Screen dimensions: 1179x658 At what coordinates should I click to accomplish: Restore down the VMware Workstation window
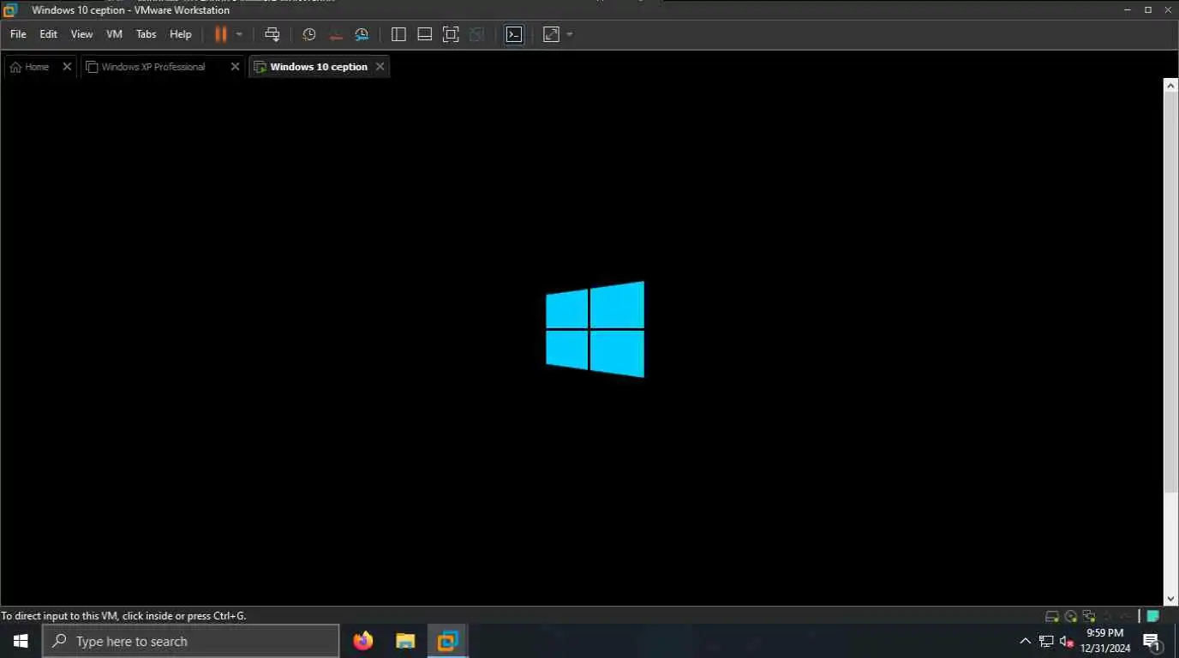point(1148,9)
